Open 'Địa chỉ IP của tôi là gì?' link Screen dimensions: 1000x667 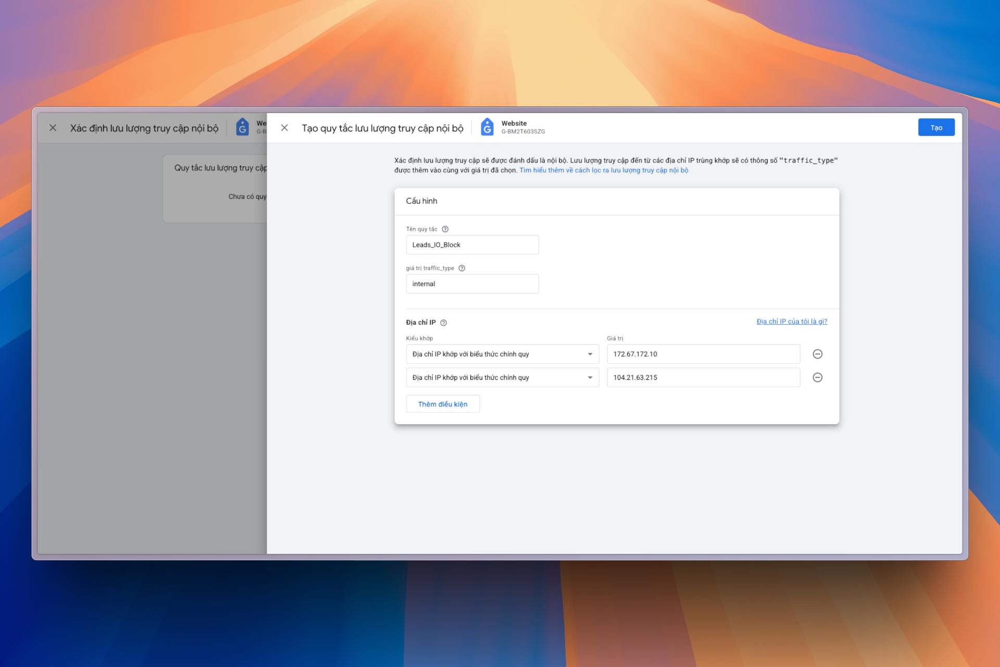pos(791,322)
